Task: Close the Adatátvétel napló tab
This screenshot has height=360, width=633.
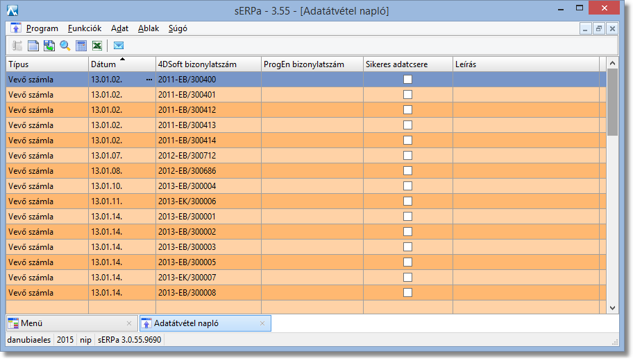Action: pos(262,323)
